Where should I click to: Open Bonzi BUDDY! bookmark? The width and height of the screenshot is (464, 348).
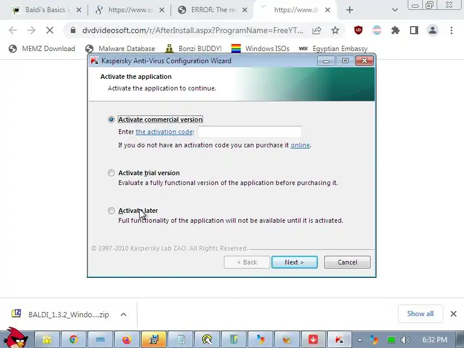tap(193, 49)
